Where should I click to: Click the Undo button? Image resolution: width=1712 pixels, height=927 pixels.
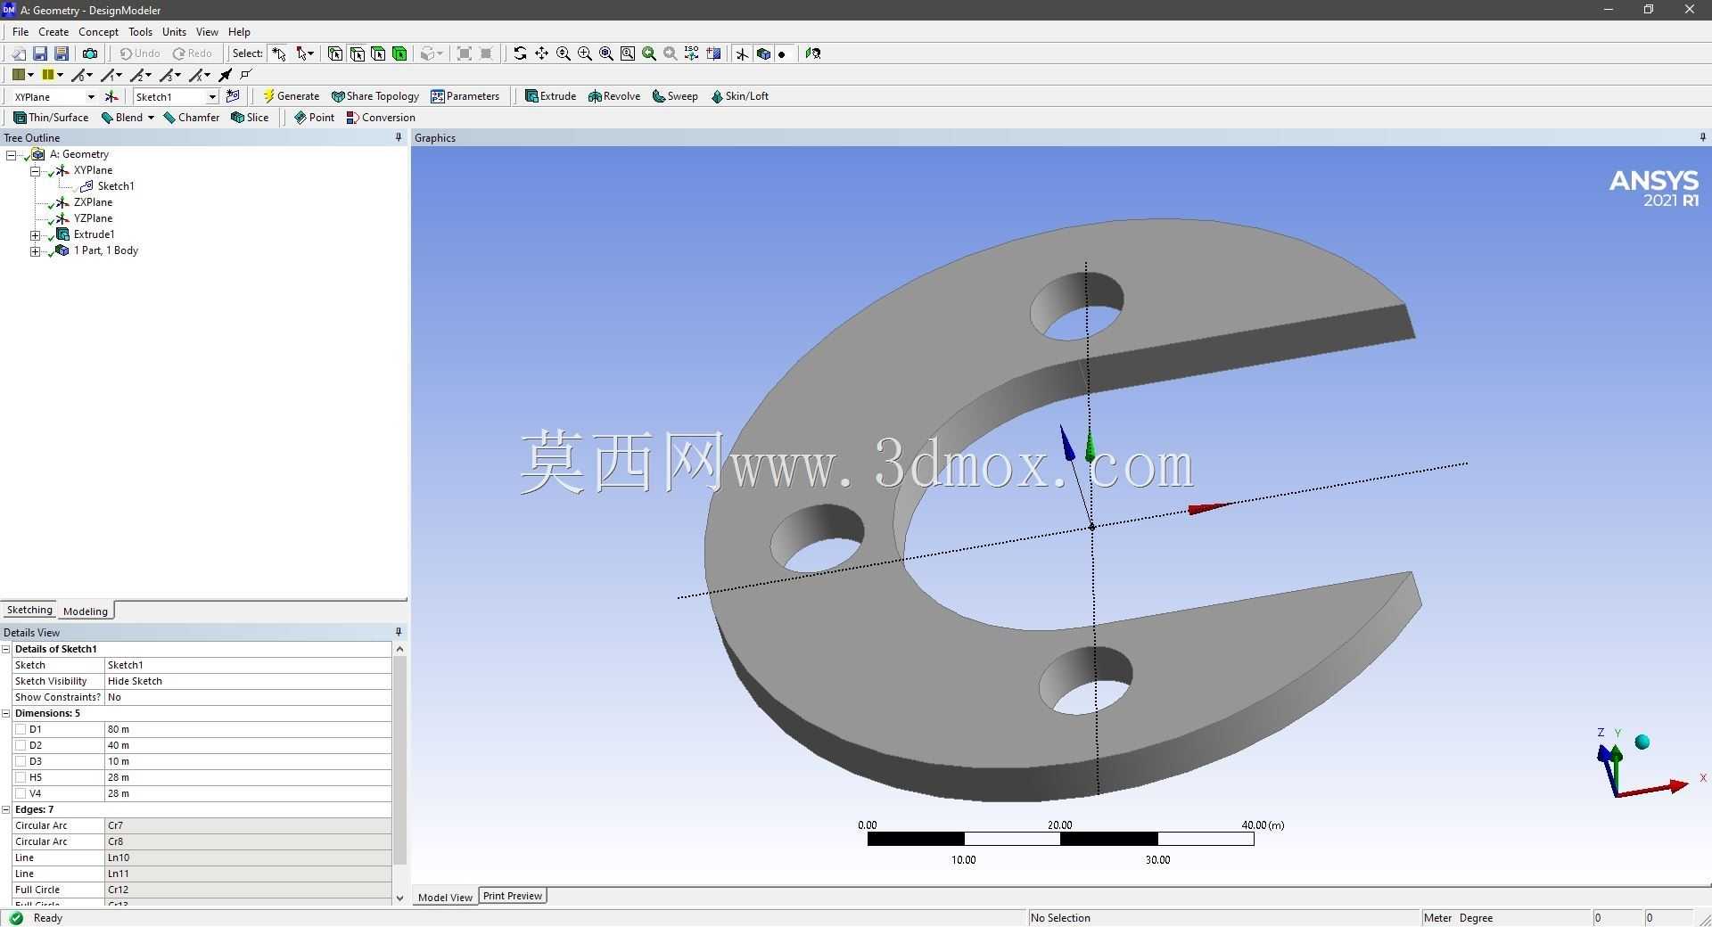140,53
